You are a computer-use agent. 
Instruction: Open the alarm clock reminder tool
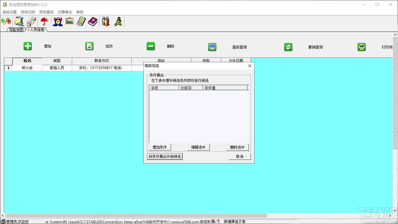(58, 21)
